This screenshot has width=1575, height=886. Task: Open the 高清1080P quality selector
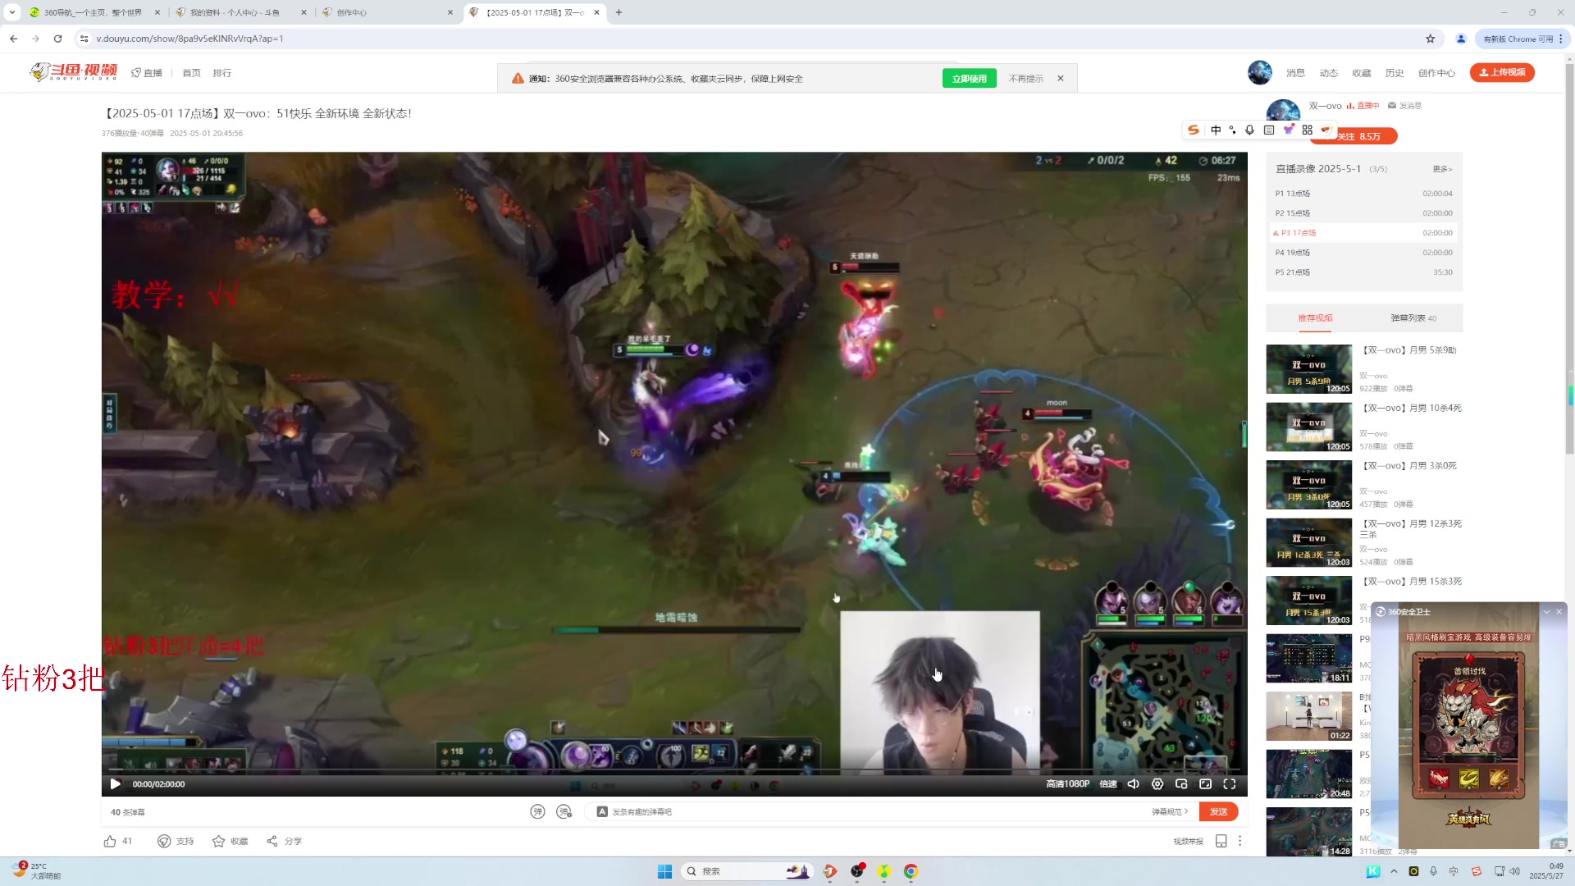pyautogui.click(x=1067, y=784)
